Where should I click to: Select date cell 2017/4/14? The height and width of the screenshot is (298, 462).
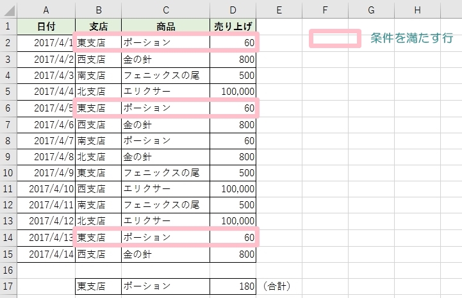pos(46,254)
